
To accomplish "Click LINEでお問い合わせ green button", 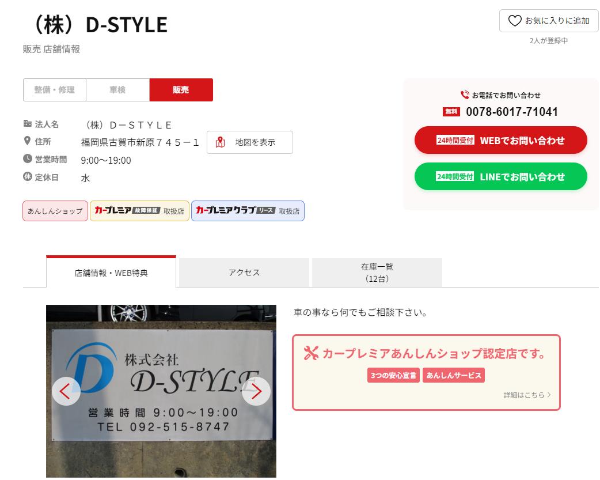I will pos(500,176).
